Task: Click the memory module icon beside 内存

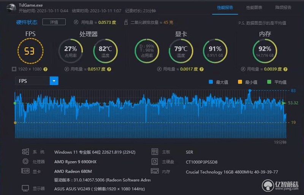Action: point(155,171)
